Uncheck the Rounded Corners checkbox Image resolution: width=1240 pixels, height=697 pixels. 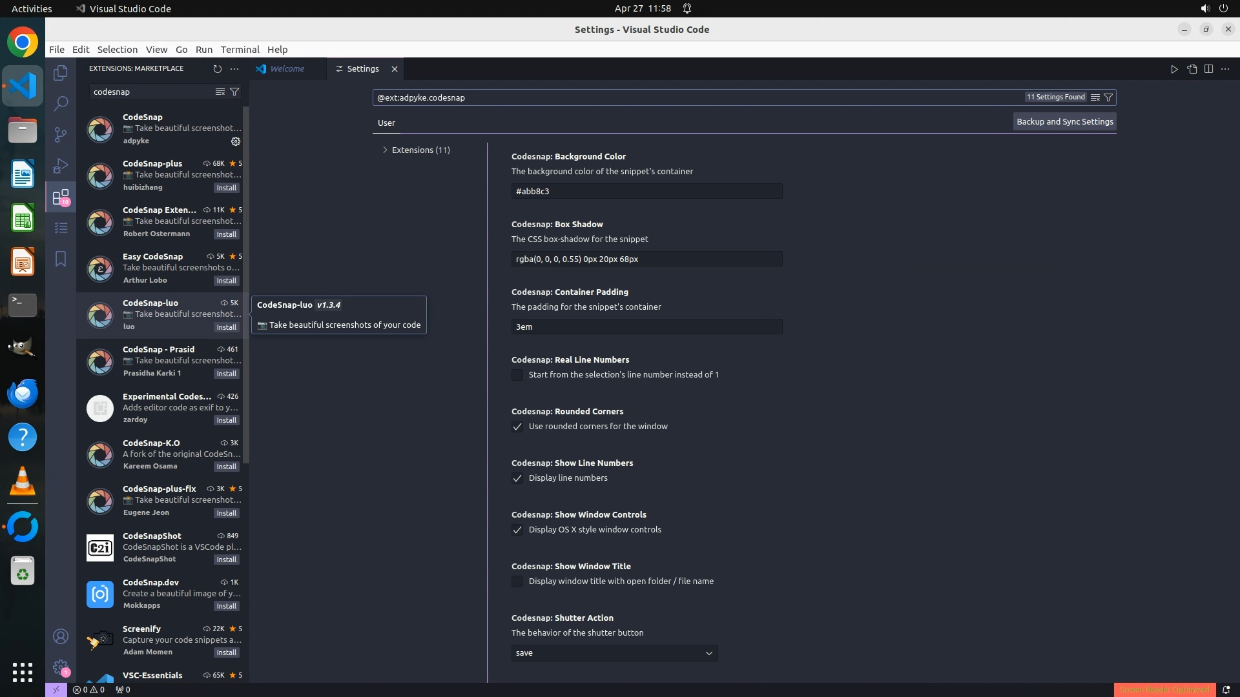pos(517,427)
